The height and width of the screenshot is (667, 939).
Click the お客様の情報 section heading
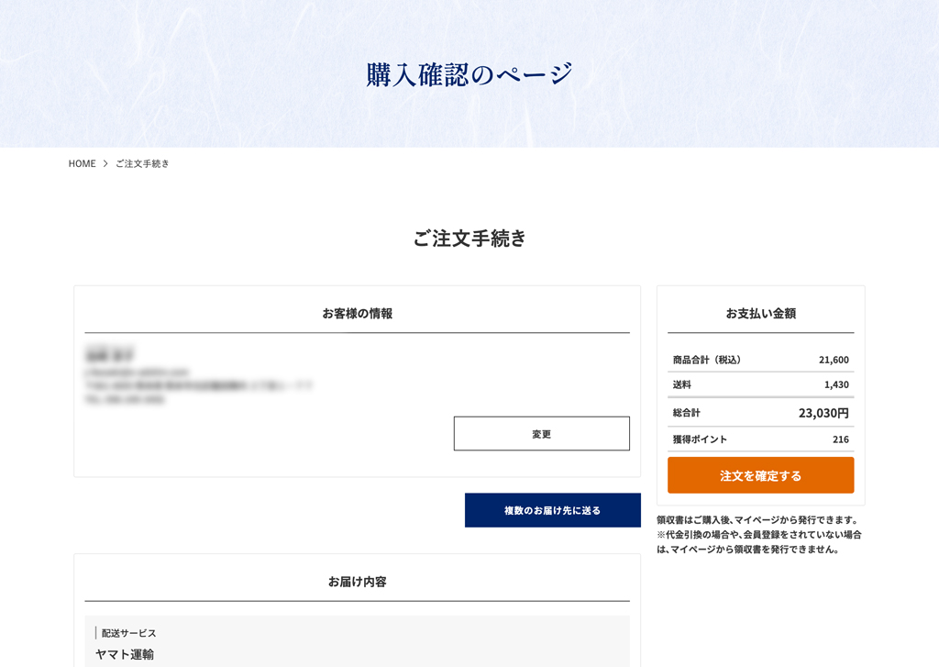coord(358,314)
